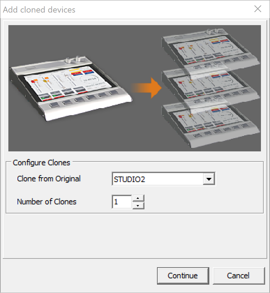The width and height of the screenshot is (270, 293).
Task: Click the 'Configure Clones' group title
Action: pos(42,163)
